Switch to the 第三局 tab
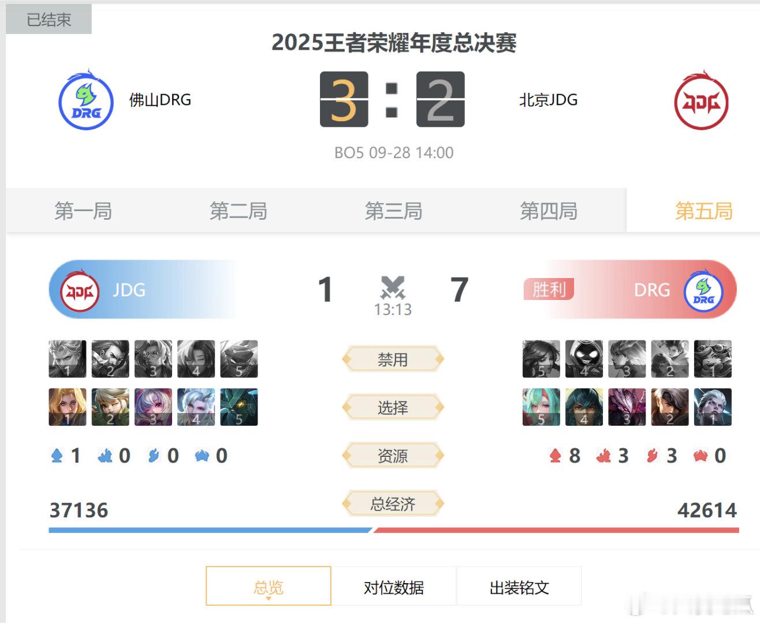Screen dimensions: 760x623 click(x=394, y=211)
